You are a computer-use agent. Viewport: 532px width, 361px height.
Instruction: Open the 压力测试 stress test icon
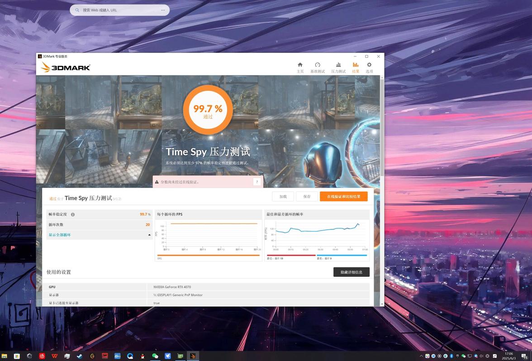coord(338,67)
